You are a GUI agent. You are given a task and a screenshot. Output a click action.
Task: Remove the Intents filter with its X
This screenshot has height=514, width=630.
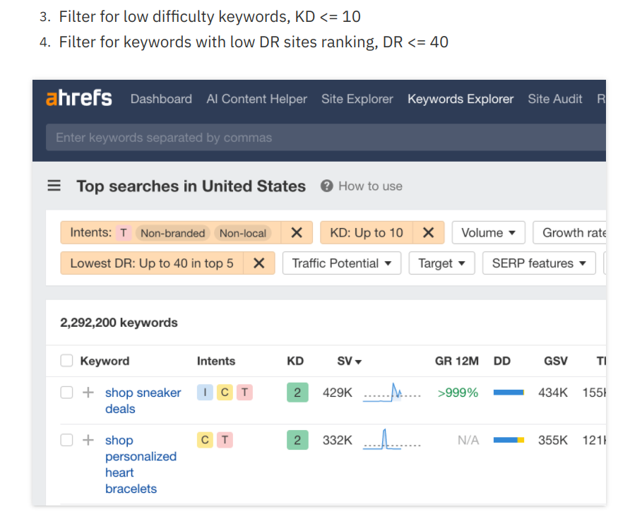(x=297, y=233)
